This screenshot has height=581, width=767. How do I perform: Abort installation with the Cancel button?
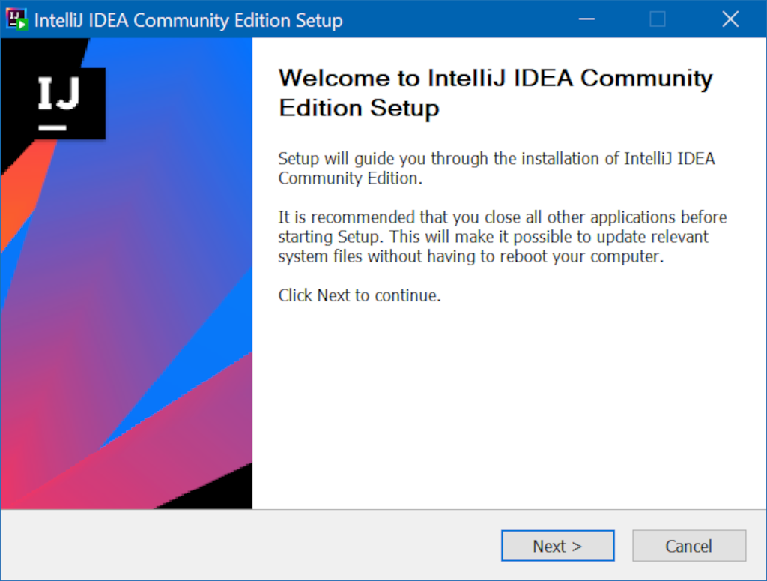coord(689,545)
